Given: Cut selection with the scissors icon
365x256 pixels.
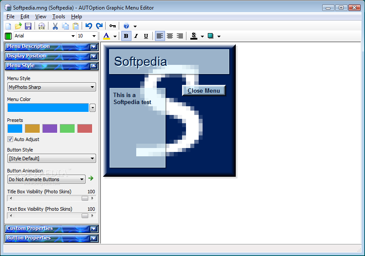Looking at the screenshot, I should point(55,26).
